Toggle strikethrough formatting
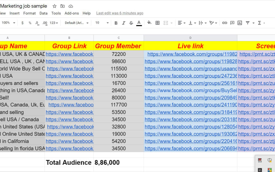275x172 pixels. (x=131, y=23)
